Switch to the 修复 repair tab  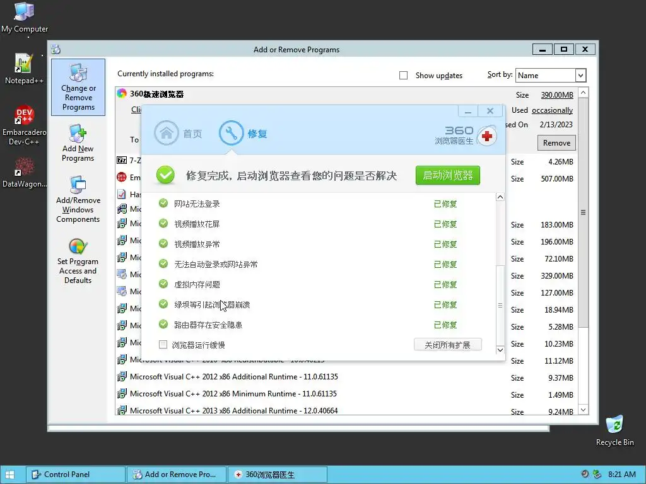[x=243, y=133]
